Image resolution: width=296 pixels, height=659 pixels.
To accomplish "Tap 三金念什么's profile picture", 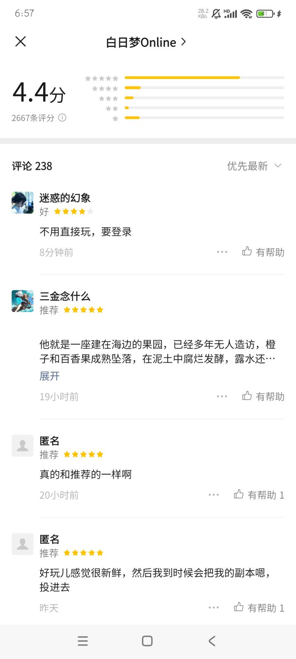I will tap(23, 301).
